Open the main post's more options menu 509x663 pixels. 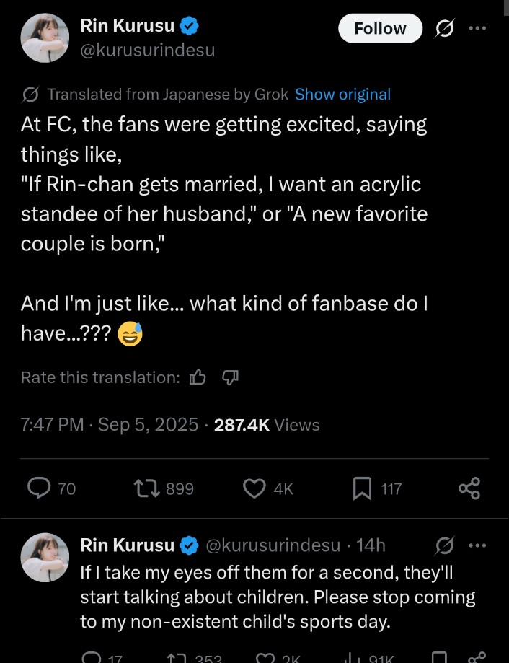(477, 29)
